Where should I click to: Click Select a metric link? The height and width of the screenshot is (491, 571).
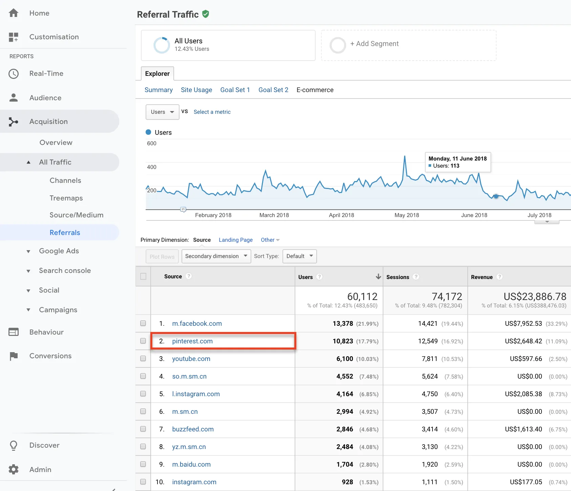click(x=212, y=112)
